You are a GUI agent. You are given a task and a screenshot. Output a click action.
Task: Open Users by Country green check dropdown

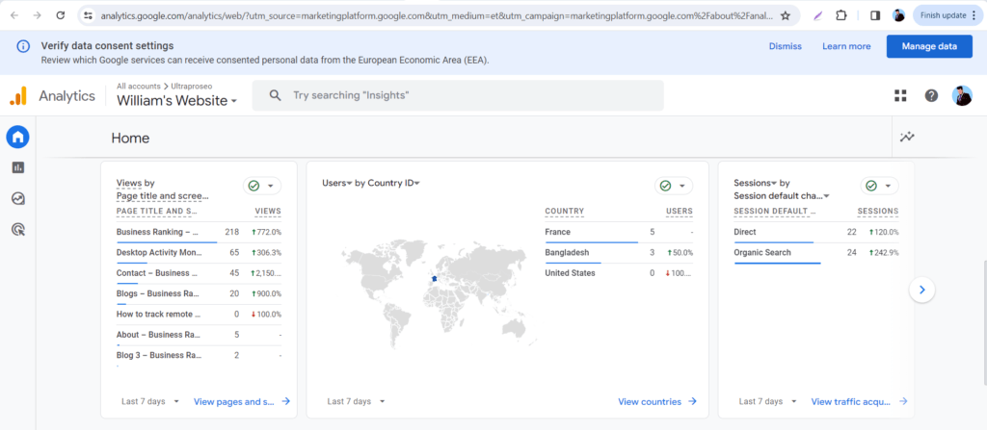(674, 186)
